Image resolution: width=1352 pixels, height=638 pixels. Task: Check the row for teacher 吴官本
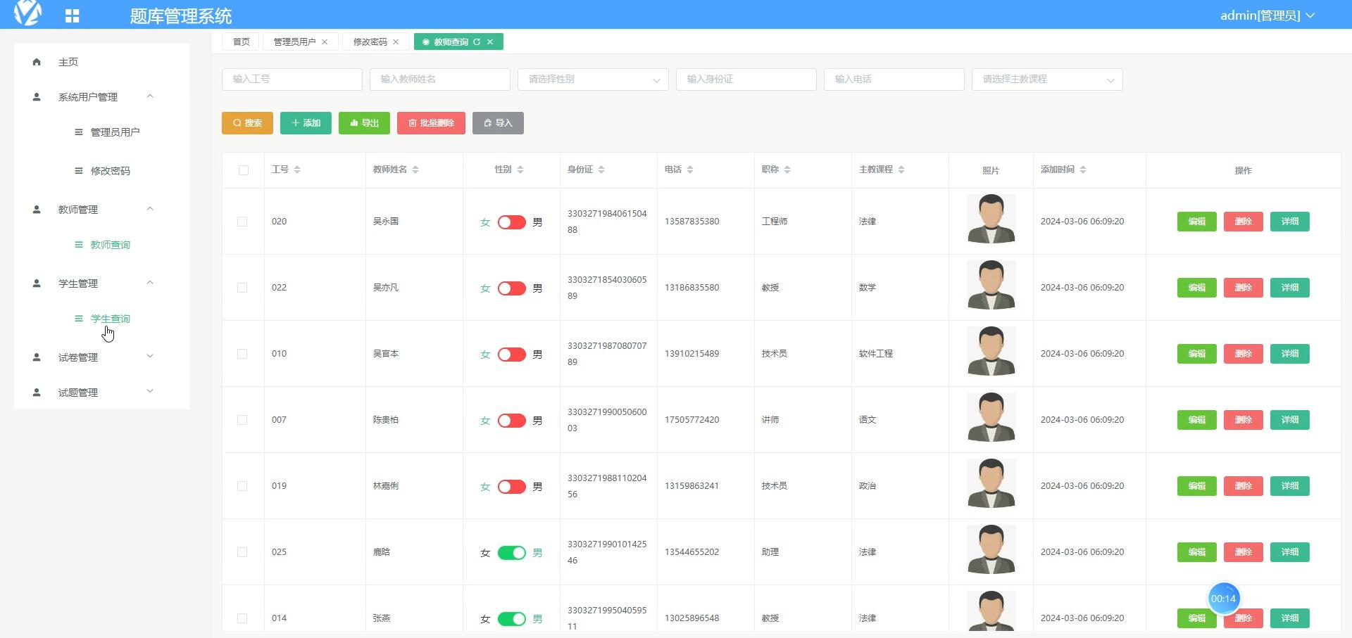coord(242,354)
